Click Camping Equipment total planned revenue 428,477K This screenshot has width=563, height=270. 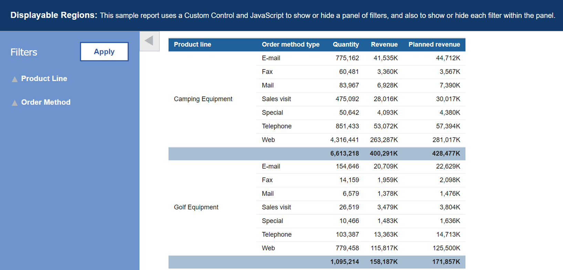click(x=446, y=154)
